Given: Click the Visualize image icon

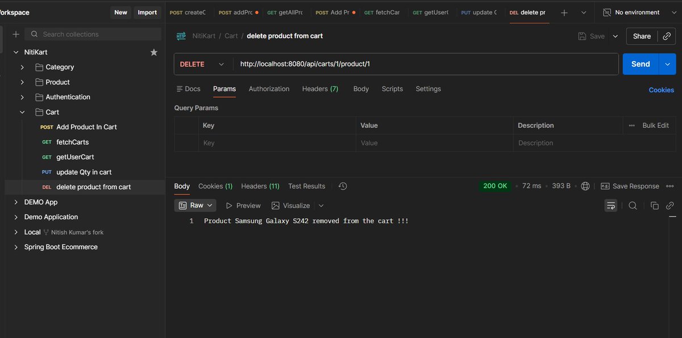Looking at the screenshot, I should point(276,206).
